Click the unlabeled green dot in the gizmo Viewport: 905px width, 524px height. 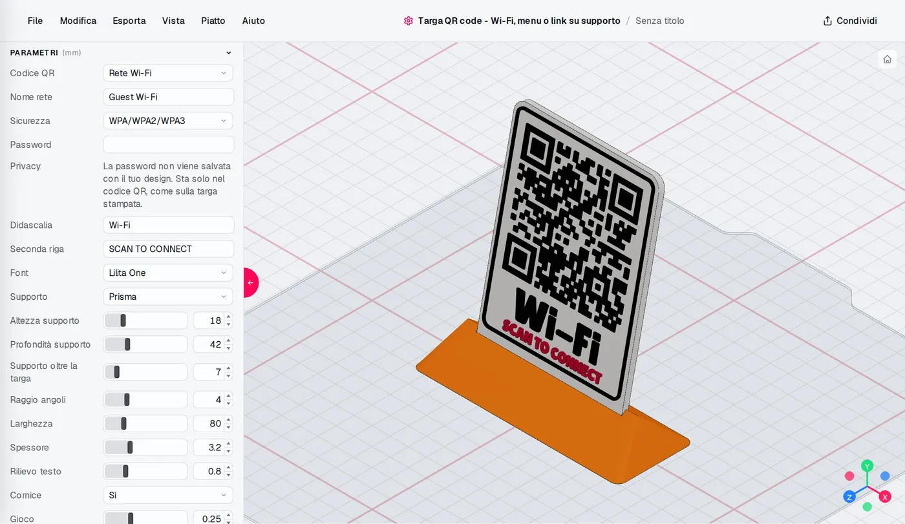click(868, 507)
